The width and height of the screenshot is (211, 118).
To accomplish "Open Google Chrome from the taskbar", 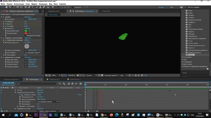I will coord(102,115).
